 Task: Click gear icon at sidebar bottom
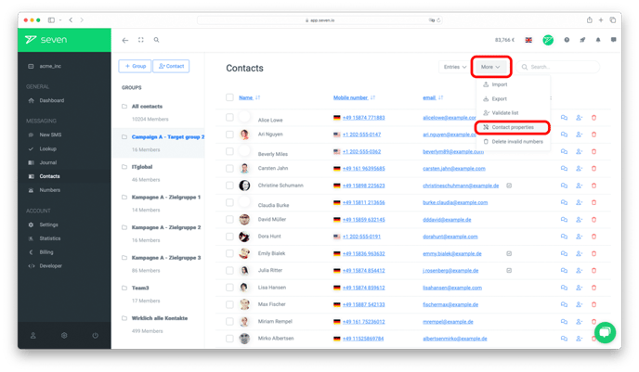coord(64,336)
